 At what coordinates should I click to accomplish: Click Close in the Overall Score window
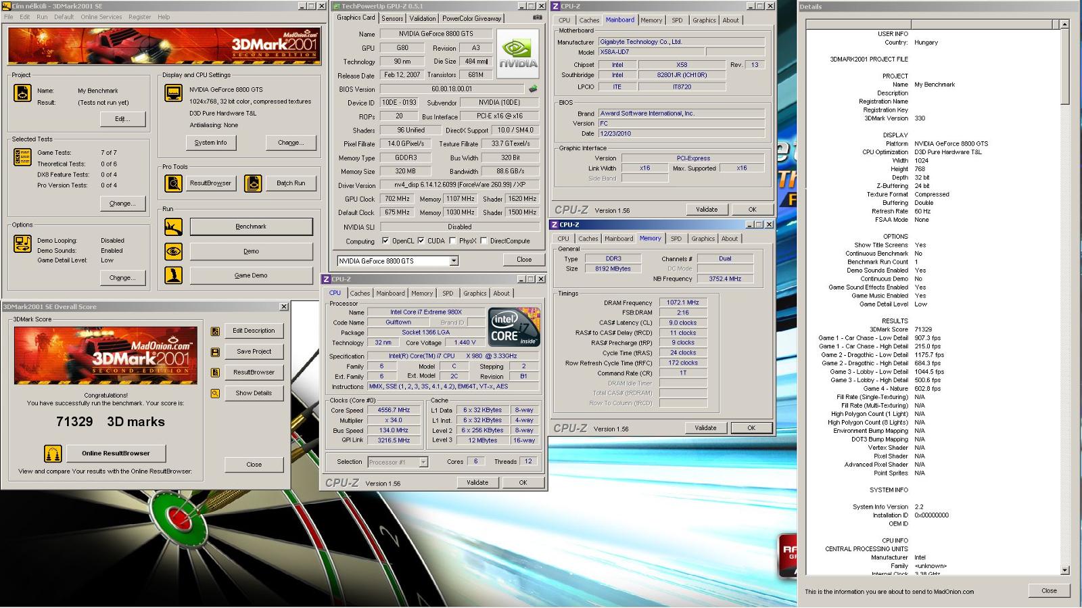point(254,465)
